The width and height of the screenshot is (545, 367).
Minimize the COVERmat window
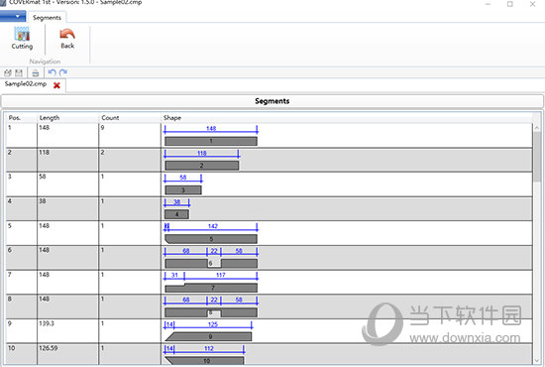pyautogui.click(x=488, y=4)
